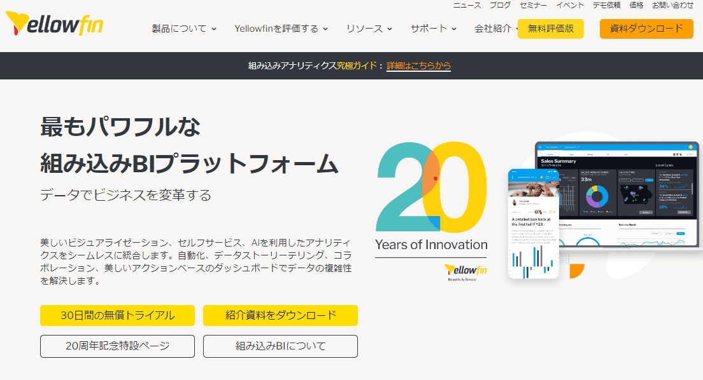
Task: Expand the 製品について dropdown menu
Action: 184,29
